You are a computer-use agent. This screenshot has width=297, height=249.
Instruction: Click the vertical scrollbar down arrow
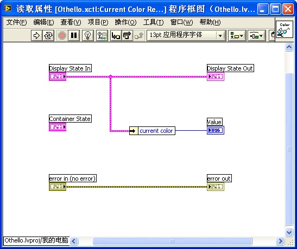click(289, 232)
